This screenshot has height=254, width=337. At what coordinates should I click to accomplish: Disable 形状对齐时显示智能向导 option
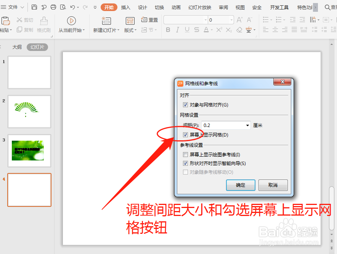185,163
